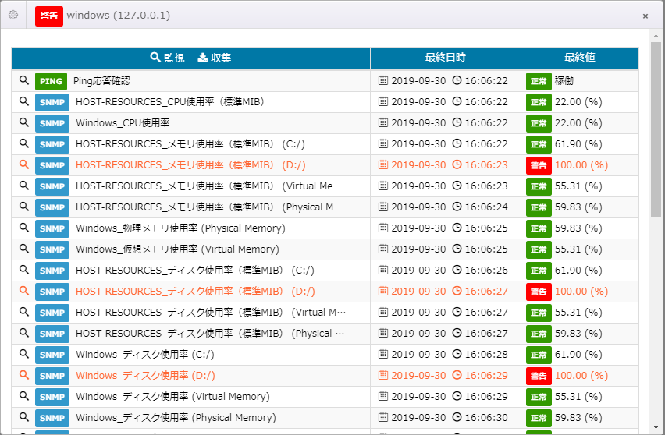Open the settings gear icon

pyautogui.click(x=13, y=15)
